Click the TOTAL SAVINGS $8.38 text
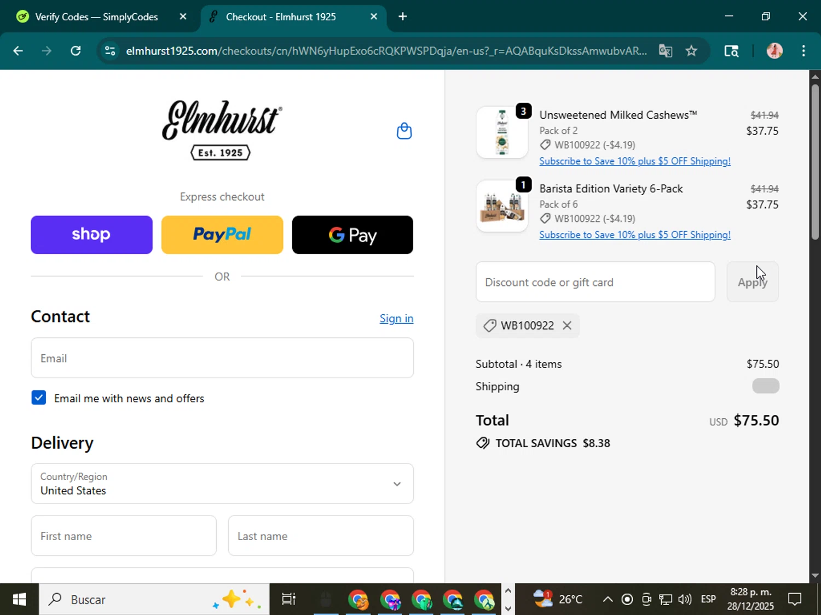Image resolution: width=821 pixels, height=615 pixels. pyautogui.click(x=553, y=443)
